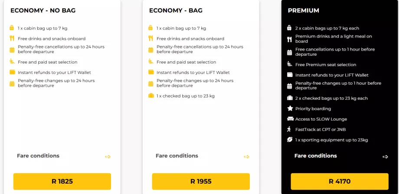The width and height of the screenshot is (399, 194).
Task: Click the checked bag suitcase icon in Economy Bag
Action: coord(151,95)
